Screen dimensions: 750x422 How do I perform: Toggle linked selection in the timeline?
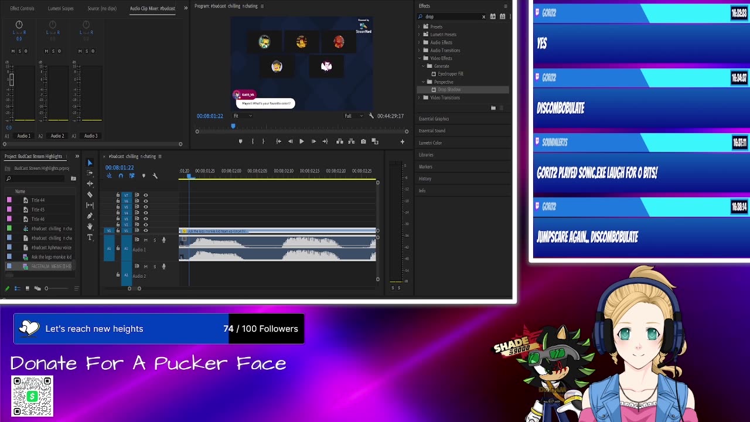coord(132,176)
